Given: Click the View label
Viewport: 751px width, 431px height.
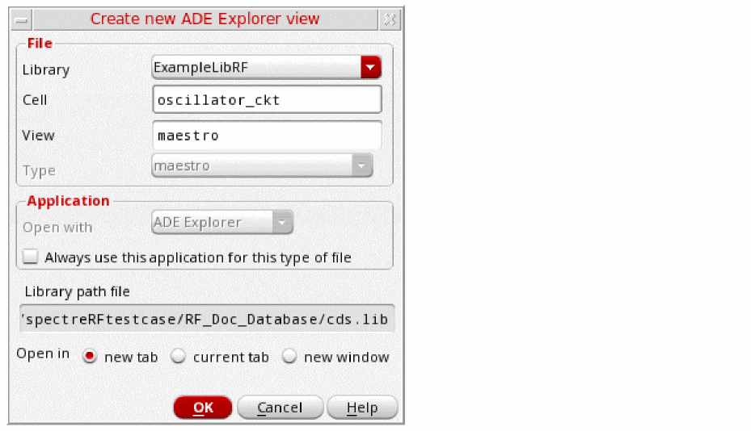Looking at the screenshot, I should pos(38,136).
